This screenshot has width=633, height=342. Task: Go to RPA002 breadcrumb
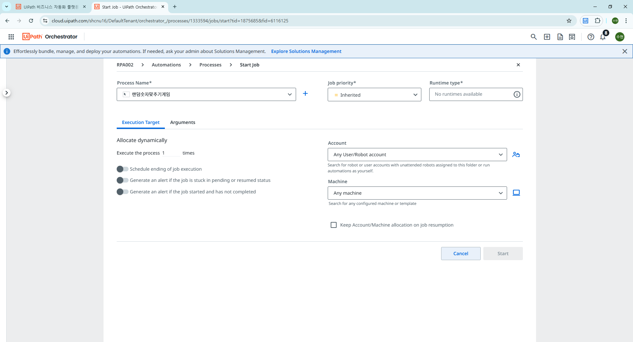click(x=125, y=65)
